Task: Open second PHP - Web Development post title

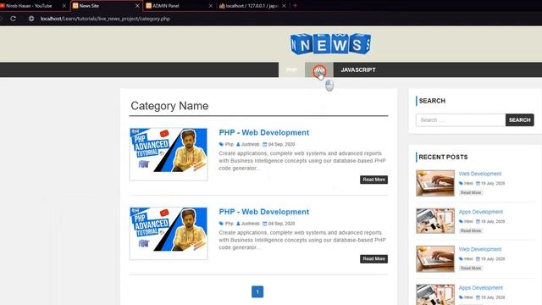Action: [264, 212]
